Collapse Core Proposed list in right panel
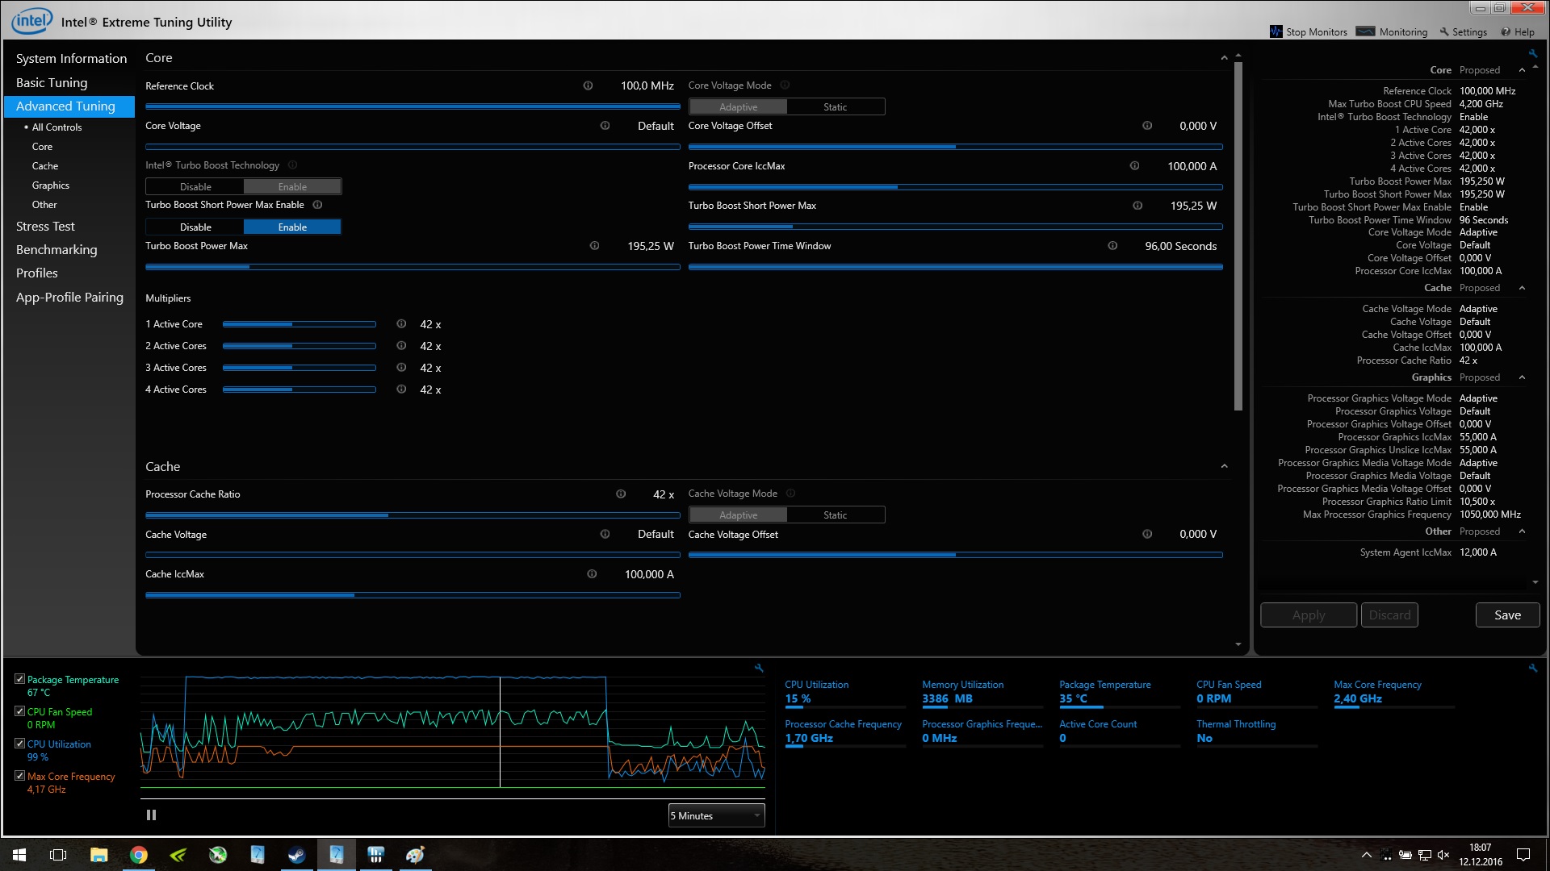 click(x=1522, y=70)
